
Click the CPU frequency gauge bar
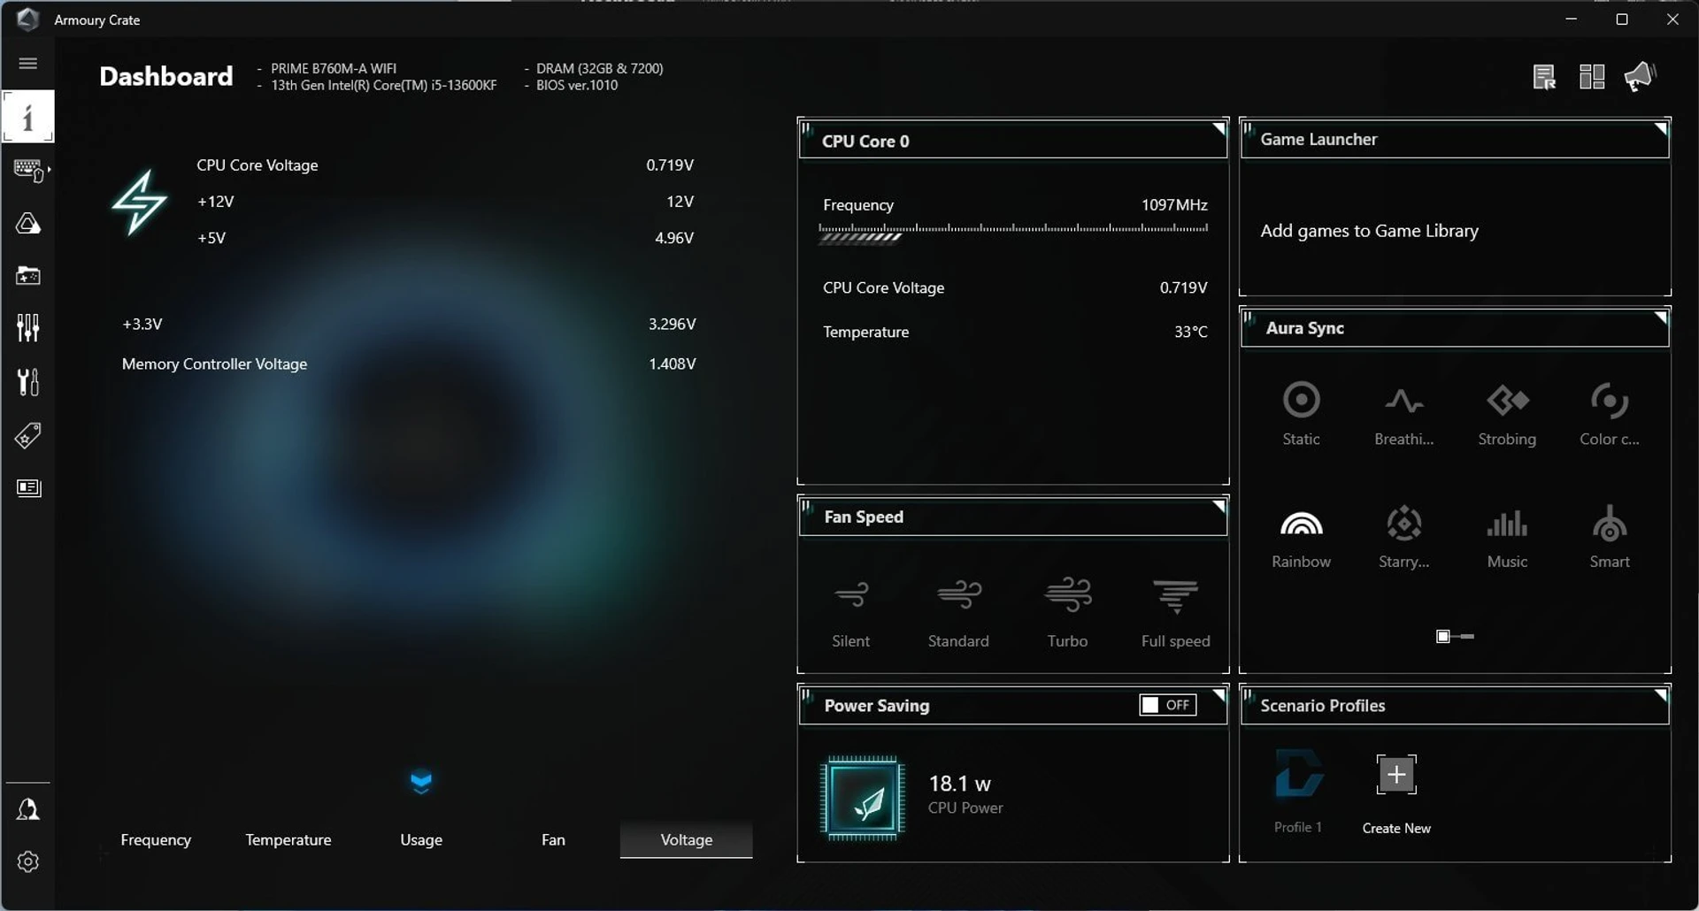click(1013, 233)
